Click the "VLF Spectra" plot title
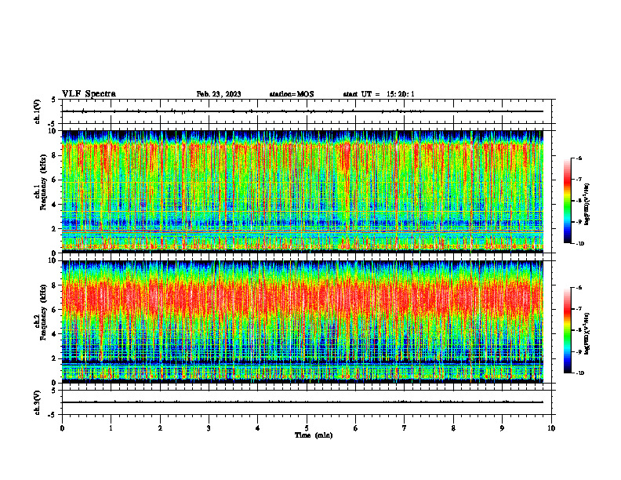 tap(89, 94)
